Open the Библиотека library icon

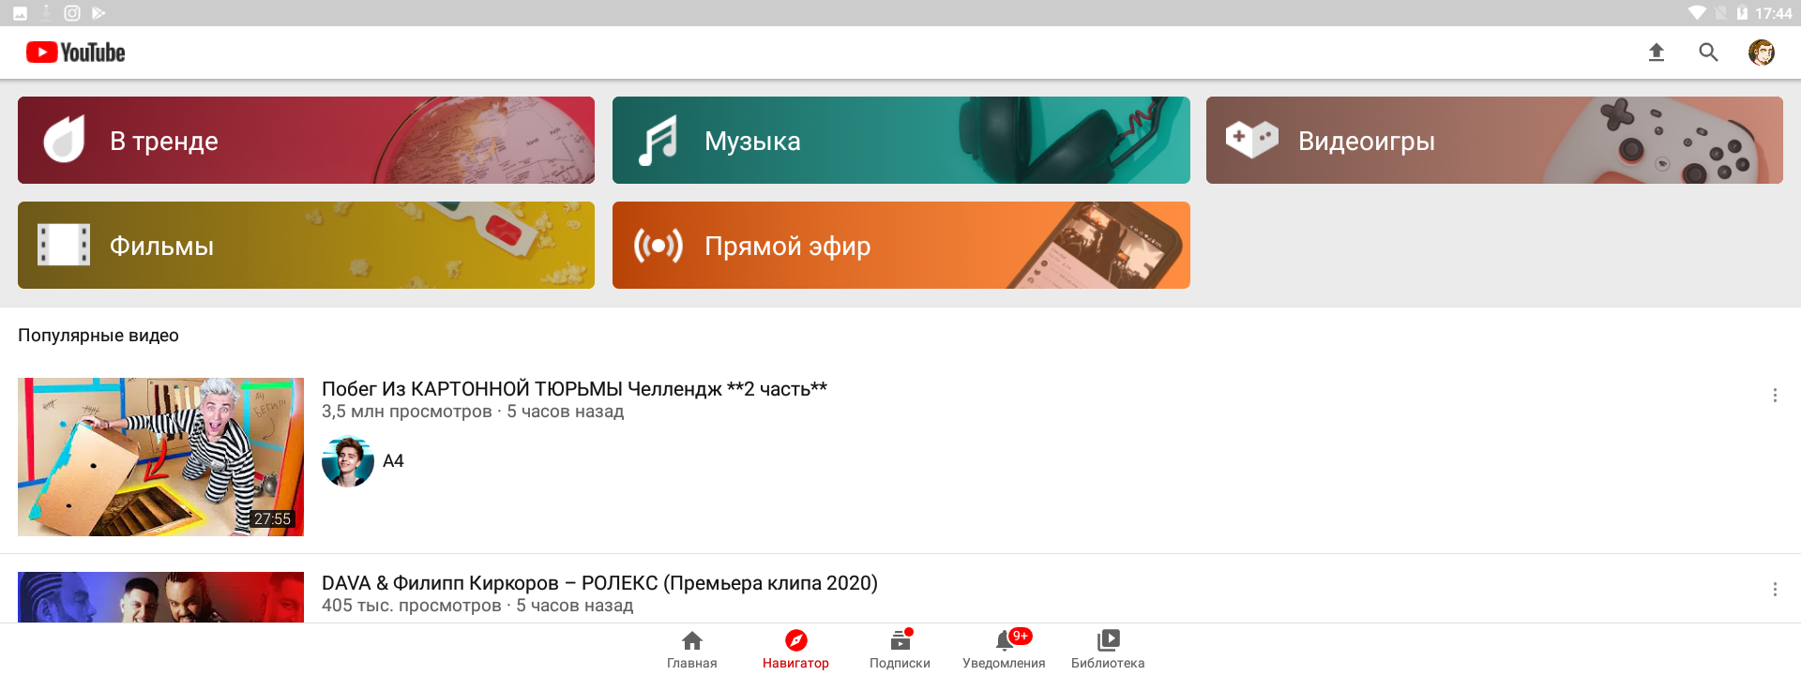click(1108, 650)
